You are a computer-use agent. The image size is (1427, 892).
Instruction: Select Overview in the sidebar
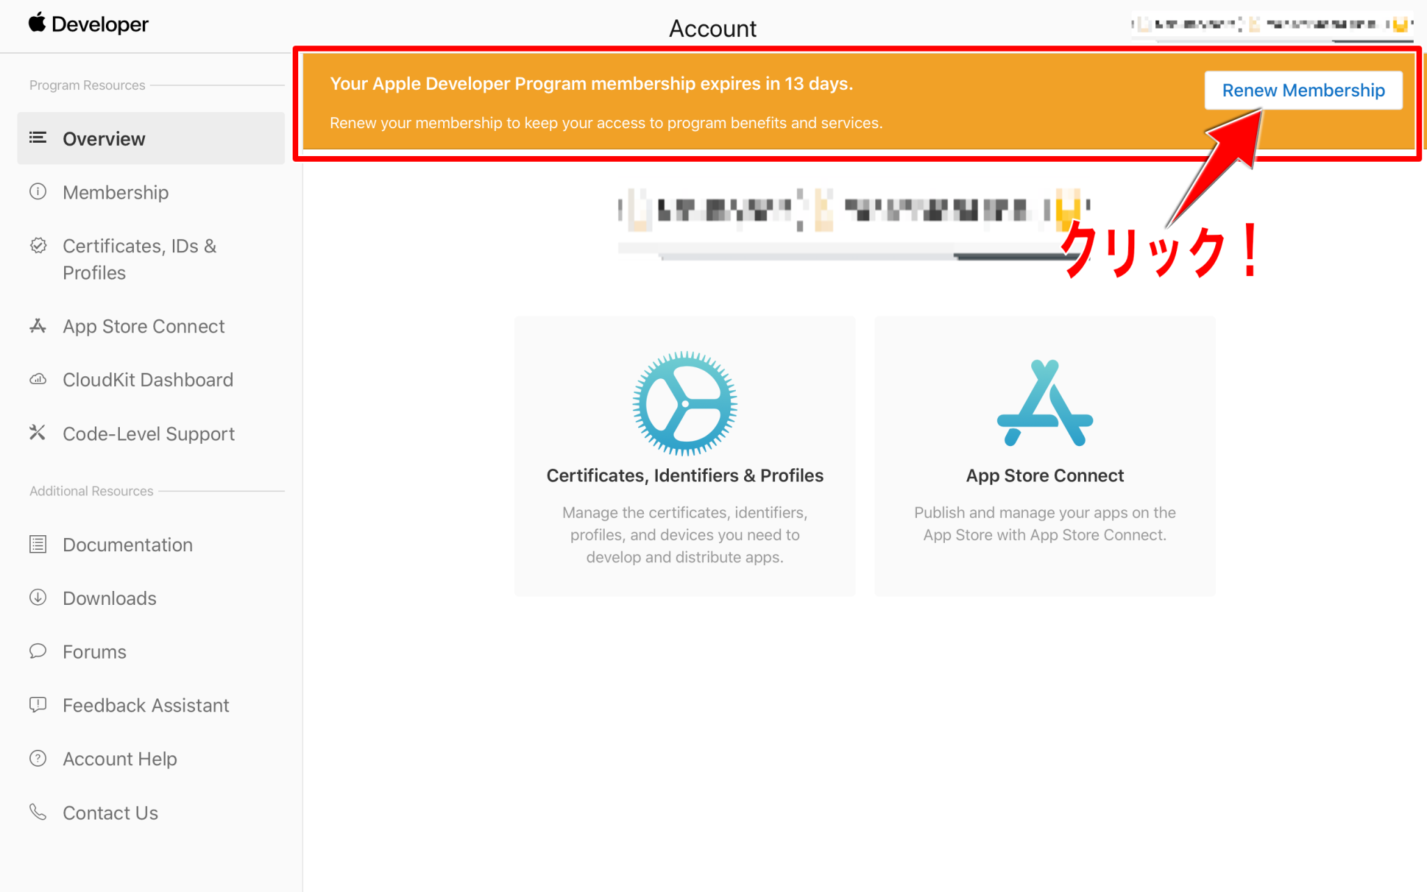(104, 139)
